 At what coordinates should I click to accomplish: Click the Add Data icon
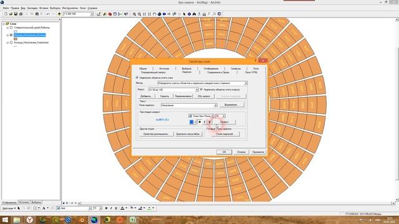(59, 14)
